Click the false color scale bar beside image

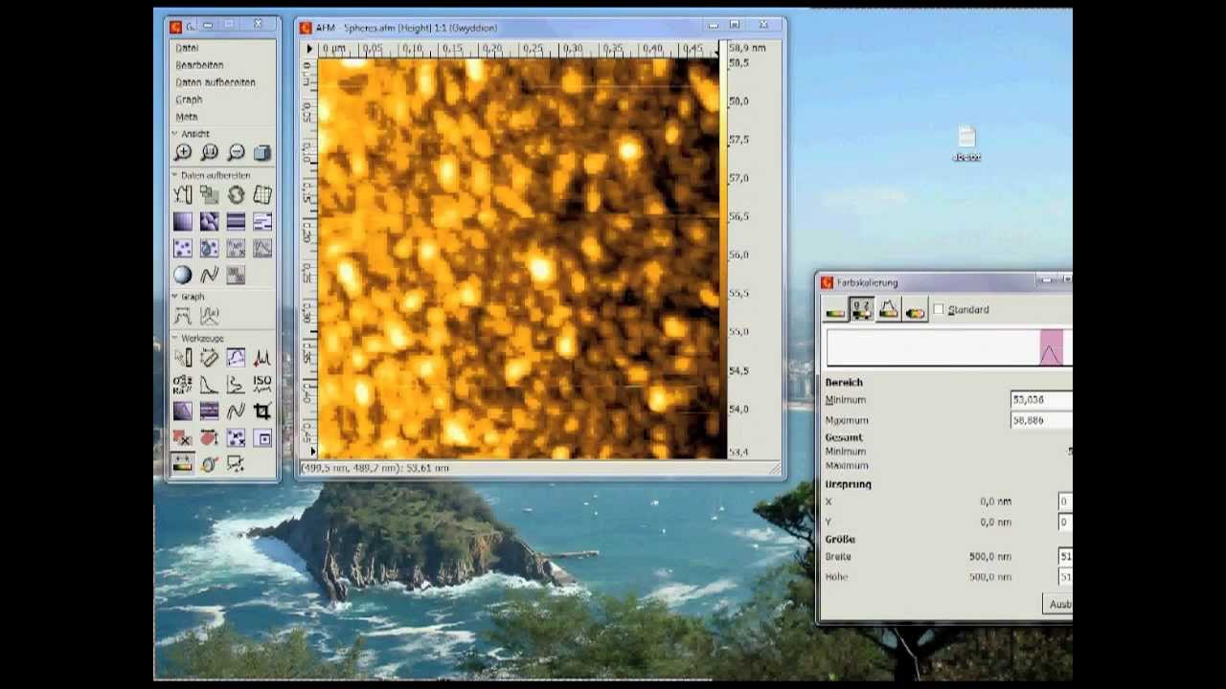click(x=723, y=258)
